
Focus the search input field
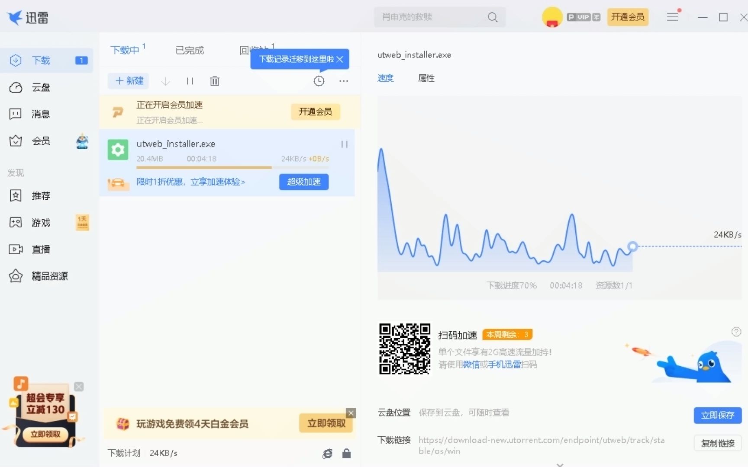(x=433, y=17)
